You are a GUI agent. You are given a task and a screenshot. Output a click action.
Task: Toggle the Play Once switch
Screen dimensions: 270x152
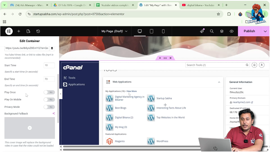(49, 92)
